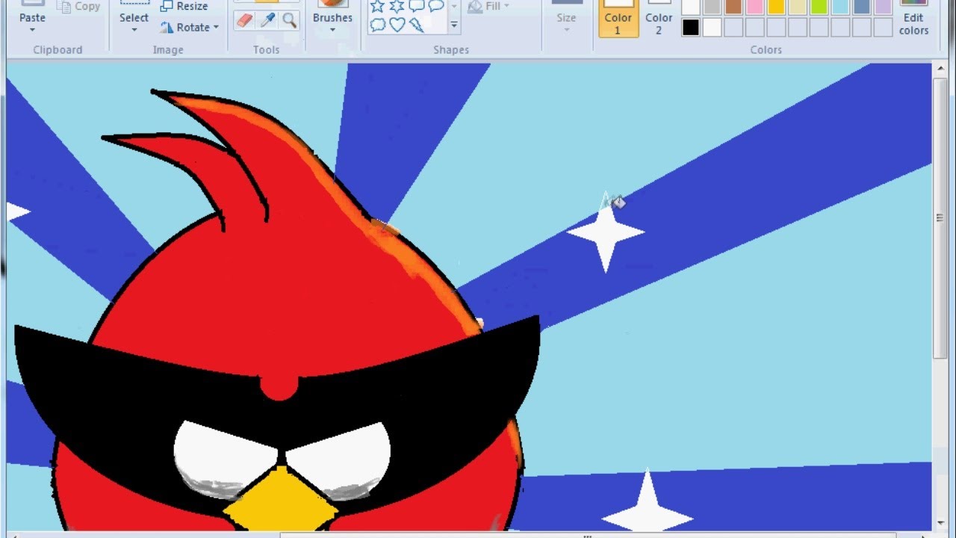Activate the Color 1 selector
The height and width of the screenshot is (538, 956).
618,18
